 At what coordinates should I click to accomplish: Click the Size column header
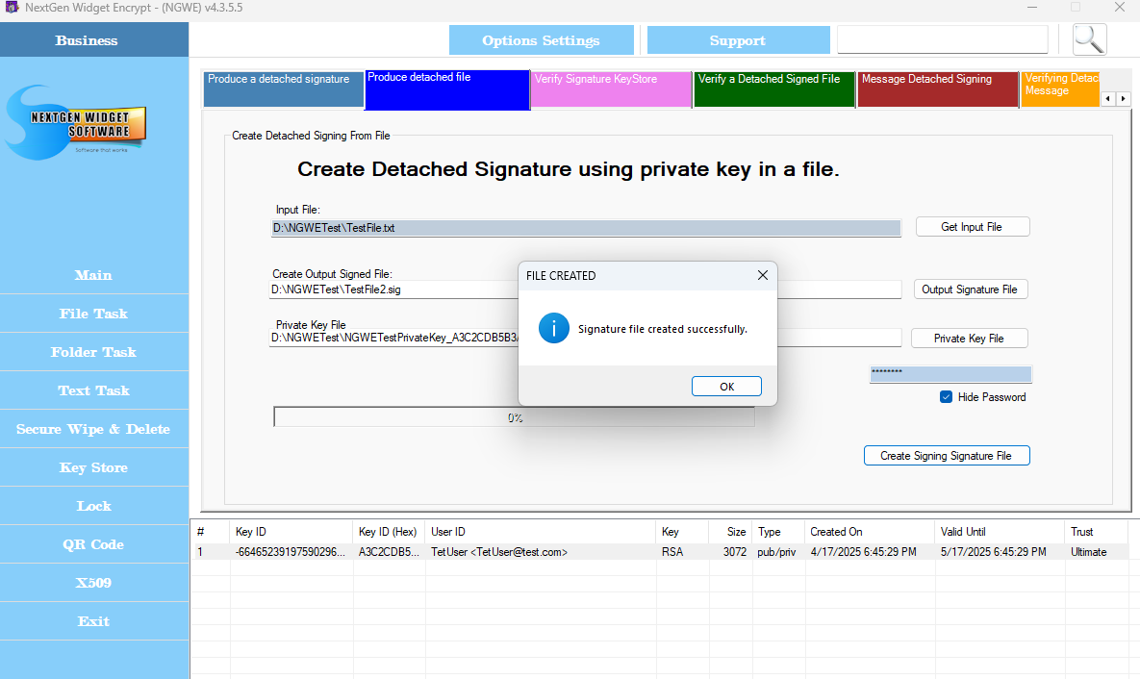click(731, 532)
